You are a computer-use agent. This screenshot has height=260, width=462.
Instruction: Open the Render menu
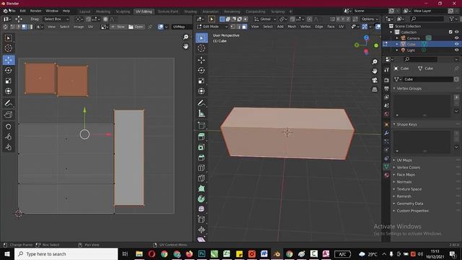click(35, 11)
